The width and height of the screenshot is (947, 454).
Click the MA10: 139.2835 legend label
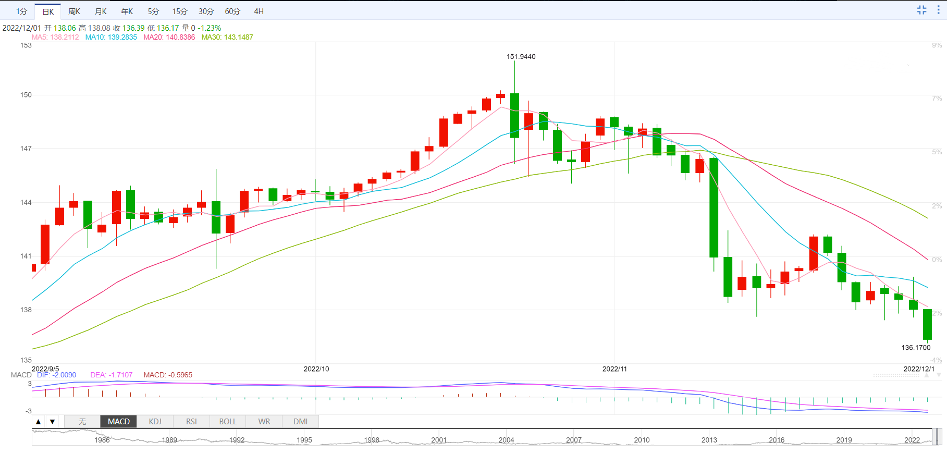click(x=111, y=37)
